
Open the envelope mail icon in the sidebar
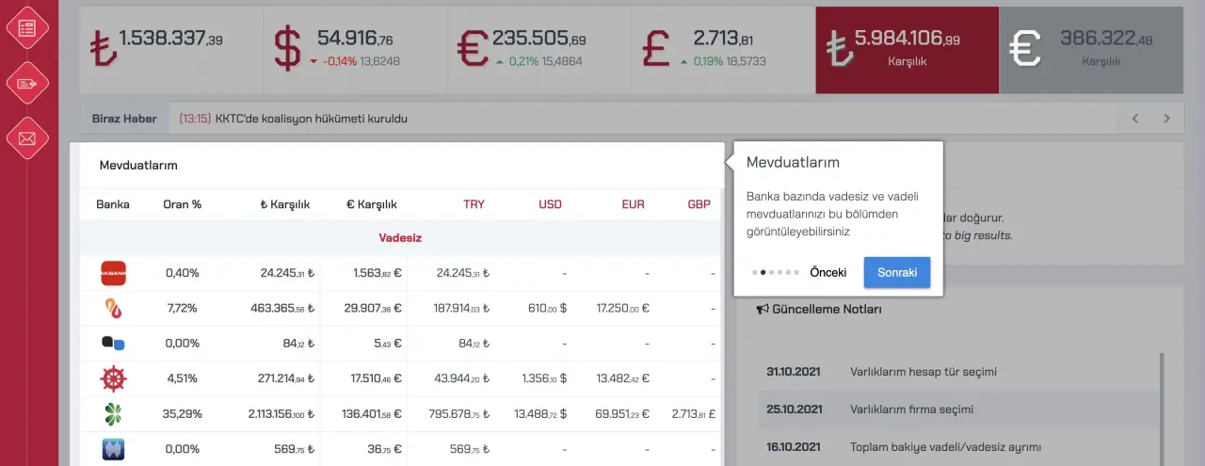pos(27,139)
